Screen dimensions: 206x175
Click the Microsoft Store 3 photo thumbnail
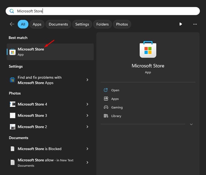(12, 115)
